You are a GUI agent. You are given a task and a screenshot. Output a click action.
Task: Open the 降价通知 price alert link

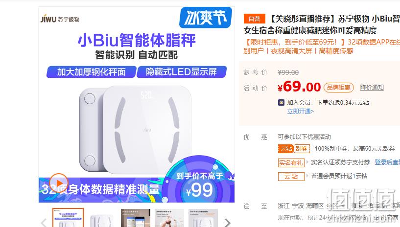pos(372,88)
